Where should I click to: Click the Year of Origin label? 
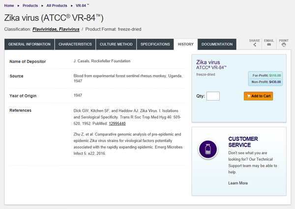click(23, 96)
